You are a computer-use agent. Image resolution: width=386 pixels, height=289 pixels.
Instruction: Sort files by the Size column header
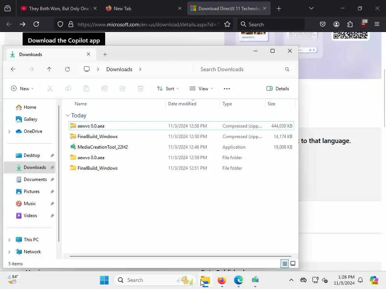point(280,104)
